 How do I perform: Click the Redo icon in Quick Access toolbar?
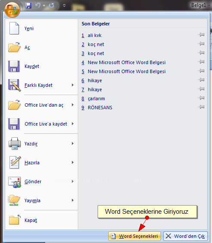click(52, 6)
